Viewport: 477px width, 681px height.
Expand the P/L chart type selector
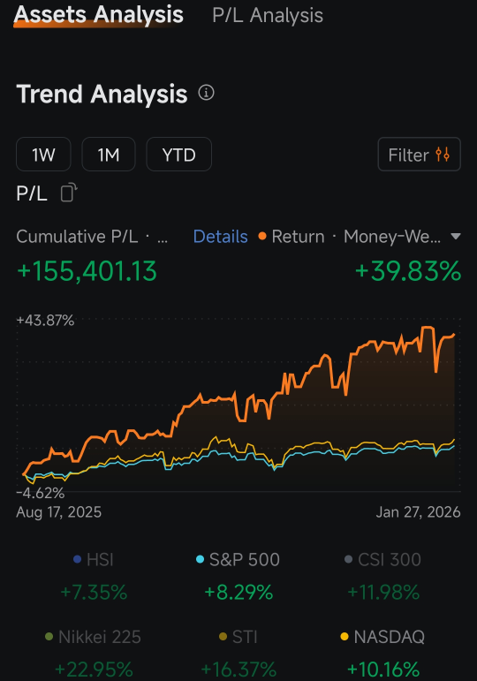pos(31,193)
